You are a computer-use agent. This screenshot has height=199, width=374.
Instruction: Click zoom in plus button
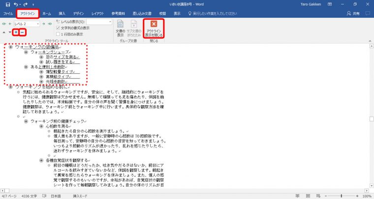coord(357,196)
